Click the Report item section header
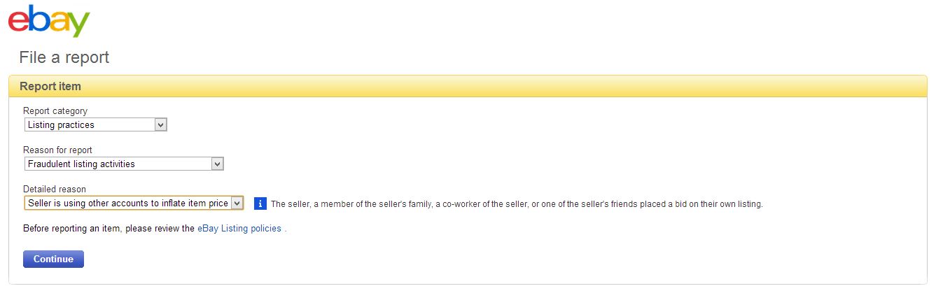 coord(50,87)
